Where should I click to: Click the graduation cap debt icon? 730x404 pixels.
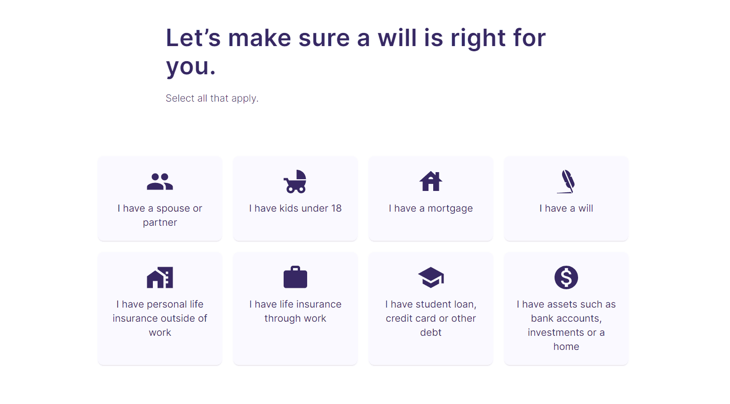pos(431,277)
